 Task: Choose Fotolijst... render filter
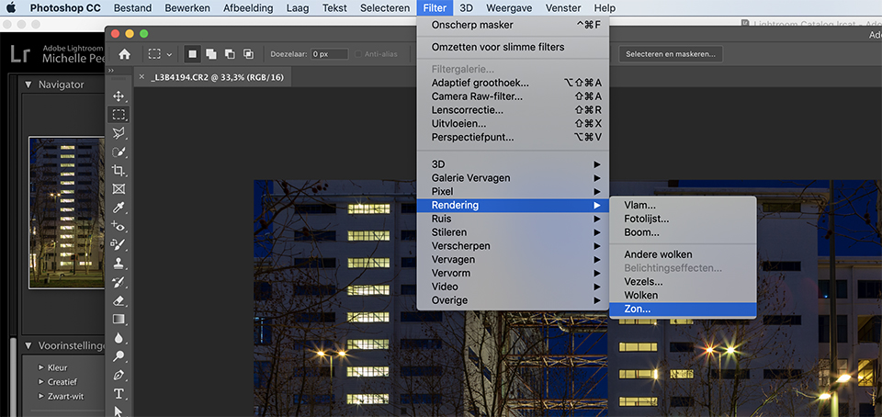tap(683, 220)
